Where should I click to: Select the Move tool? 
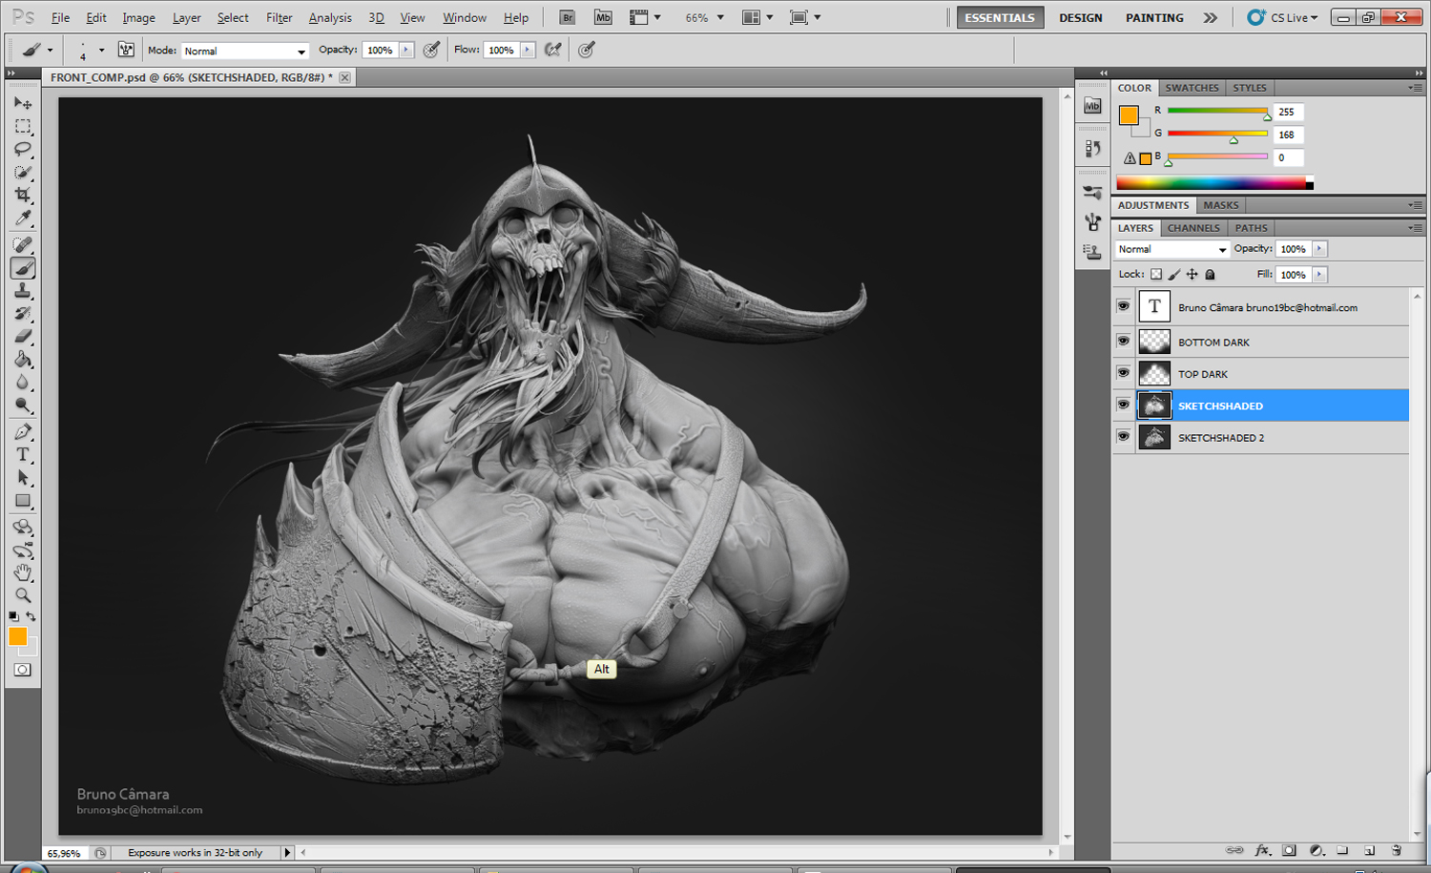(x=23, y=103)
